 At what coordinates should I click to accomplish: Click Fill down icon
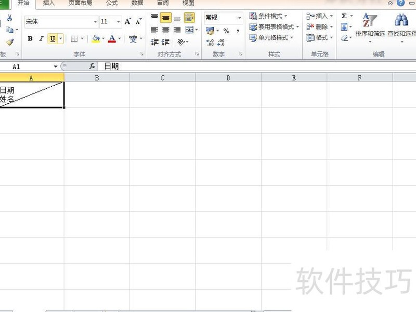pos(344,27)
